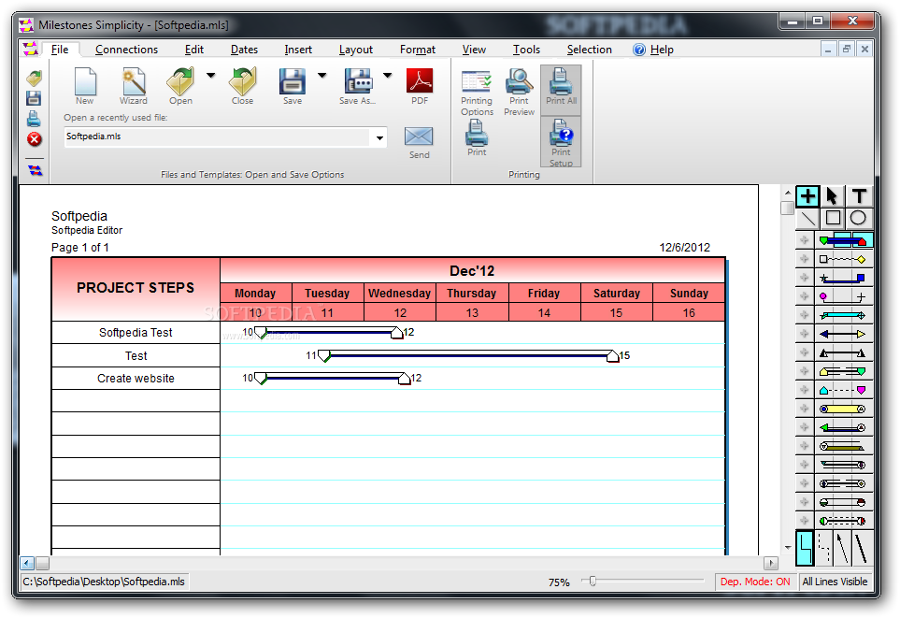Select the Softpedia Test task row

[136, 333]
